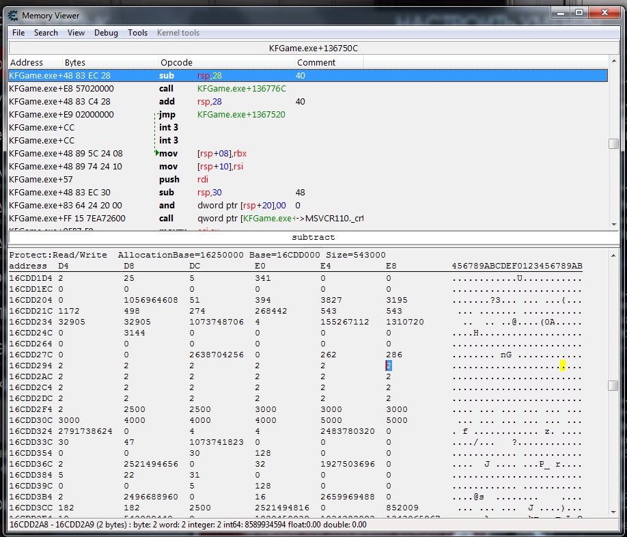Screen dimensions: 627x537
Task: Click the E8 column header in hex view
Action: [x=391, y=266]
